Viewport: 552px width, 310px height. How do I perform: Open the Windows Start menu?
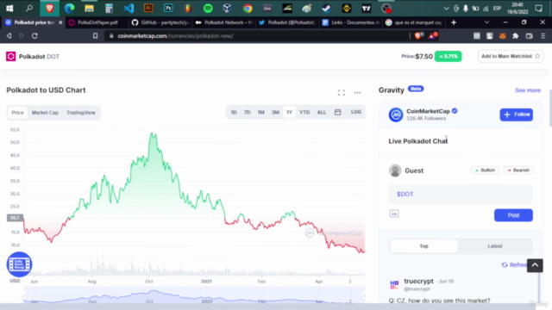pyautogui.click(x=9, y=8)
